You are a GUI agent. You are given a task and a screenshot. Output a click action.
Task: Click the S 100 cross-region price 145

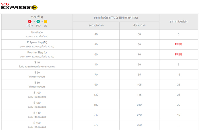coord(139,95)
